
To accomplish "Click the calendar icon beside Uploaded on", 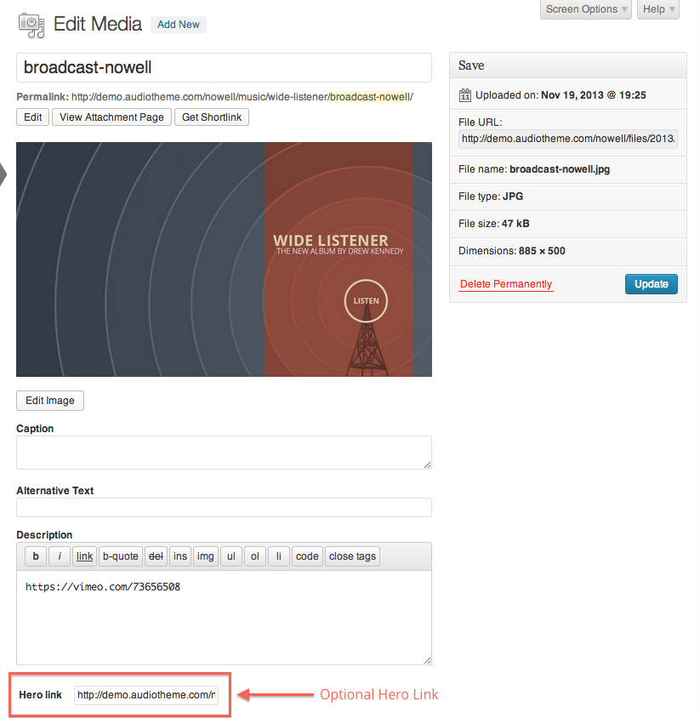I will point(464,95).
